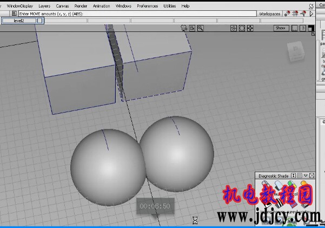Click the viewport zoom magnifier icon
This screenshot has height=228, width=325.
pyautogui.click(x=200, y=28)
